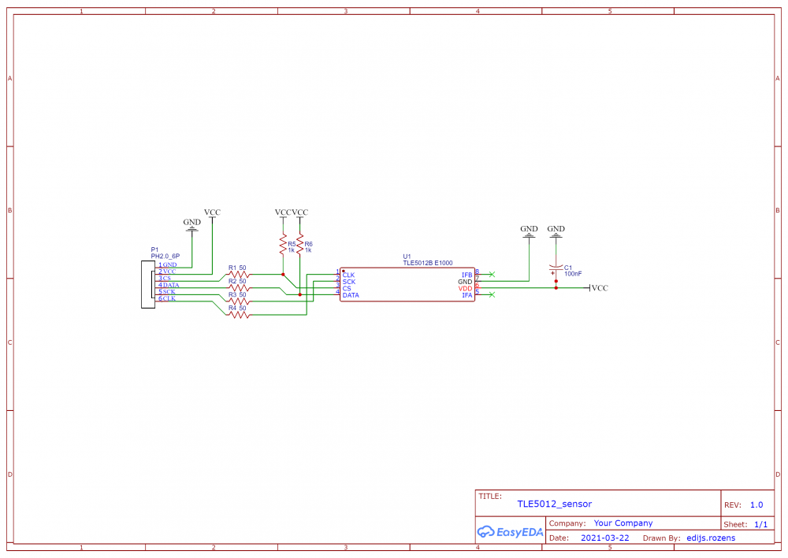Screen dimensions: 788x558
Task: Select resistor R6 1k symbol
Action: pos(300,243)
